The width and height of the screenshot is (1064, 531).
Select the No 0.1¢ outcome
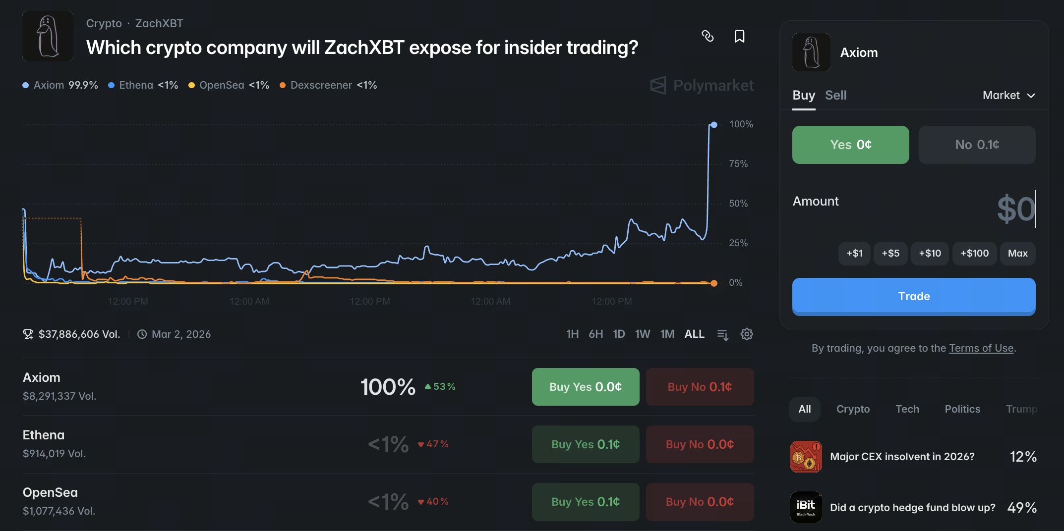tap(977, 145)
